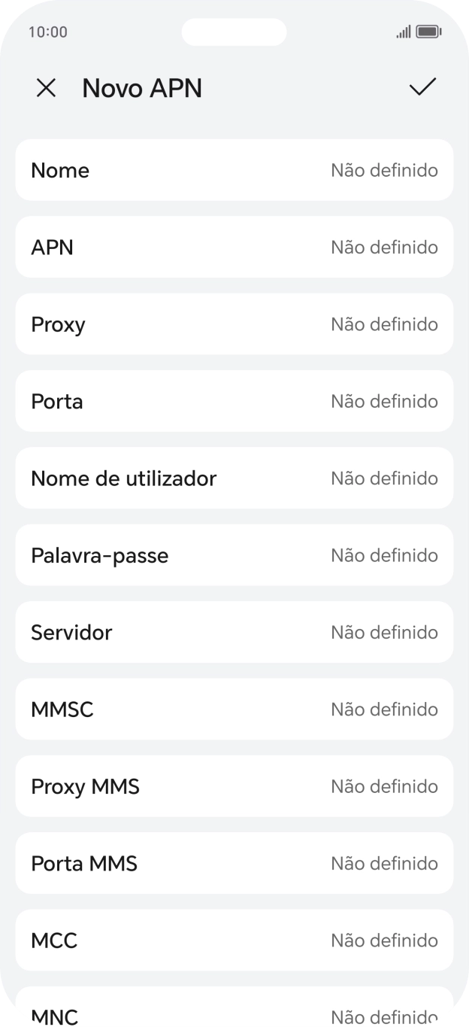Viewport: 469px width, 1027px height.
Task: Tap 'Não definido' beside Palavra-passe
Action: [x=384, y=555]
